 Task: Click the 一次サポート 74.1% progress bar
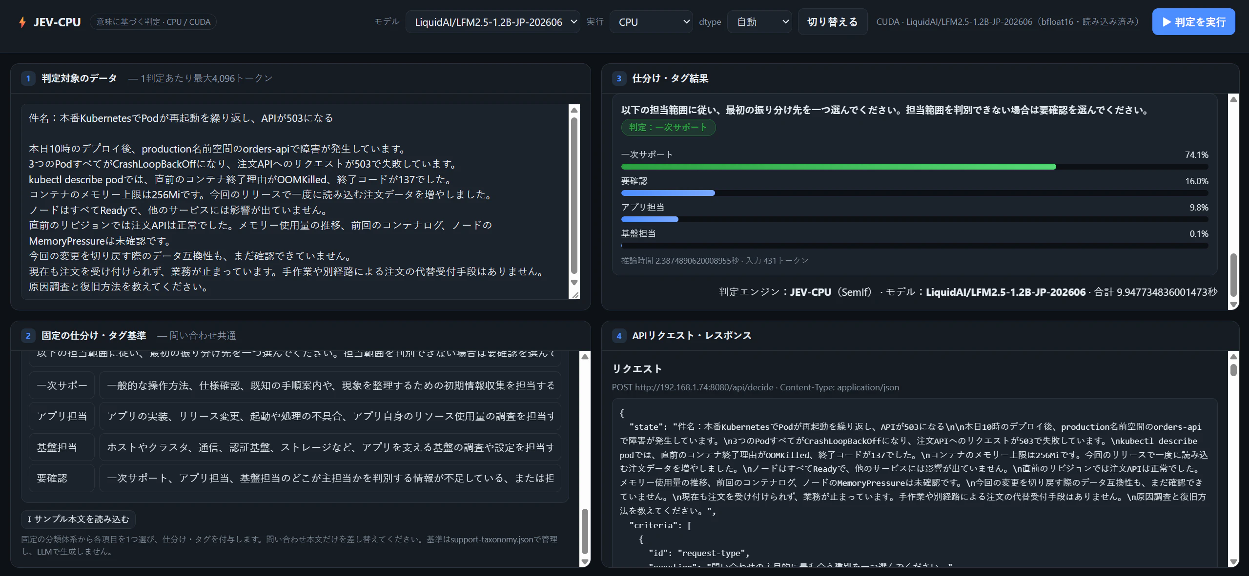click(915, 167)
